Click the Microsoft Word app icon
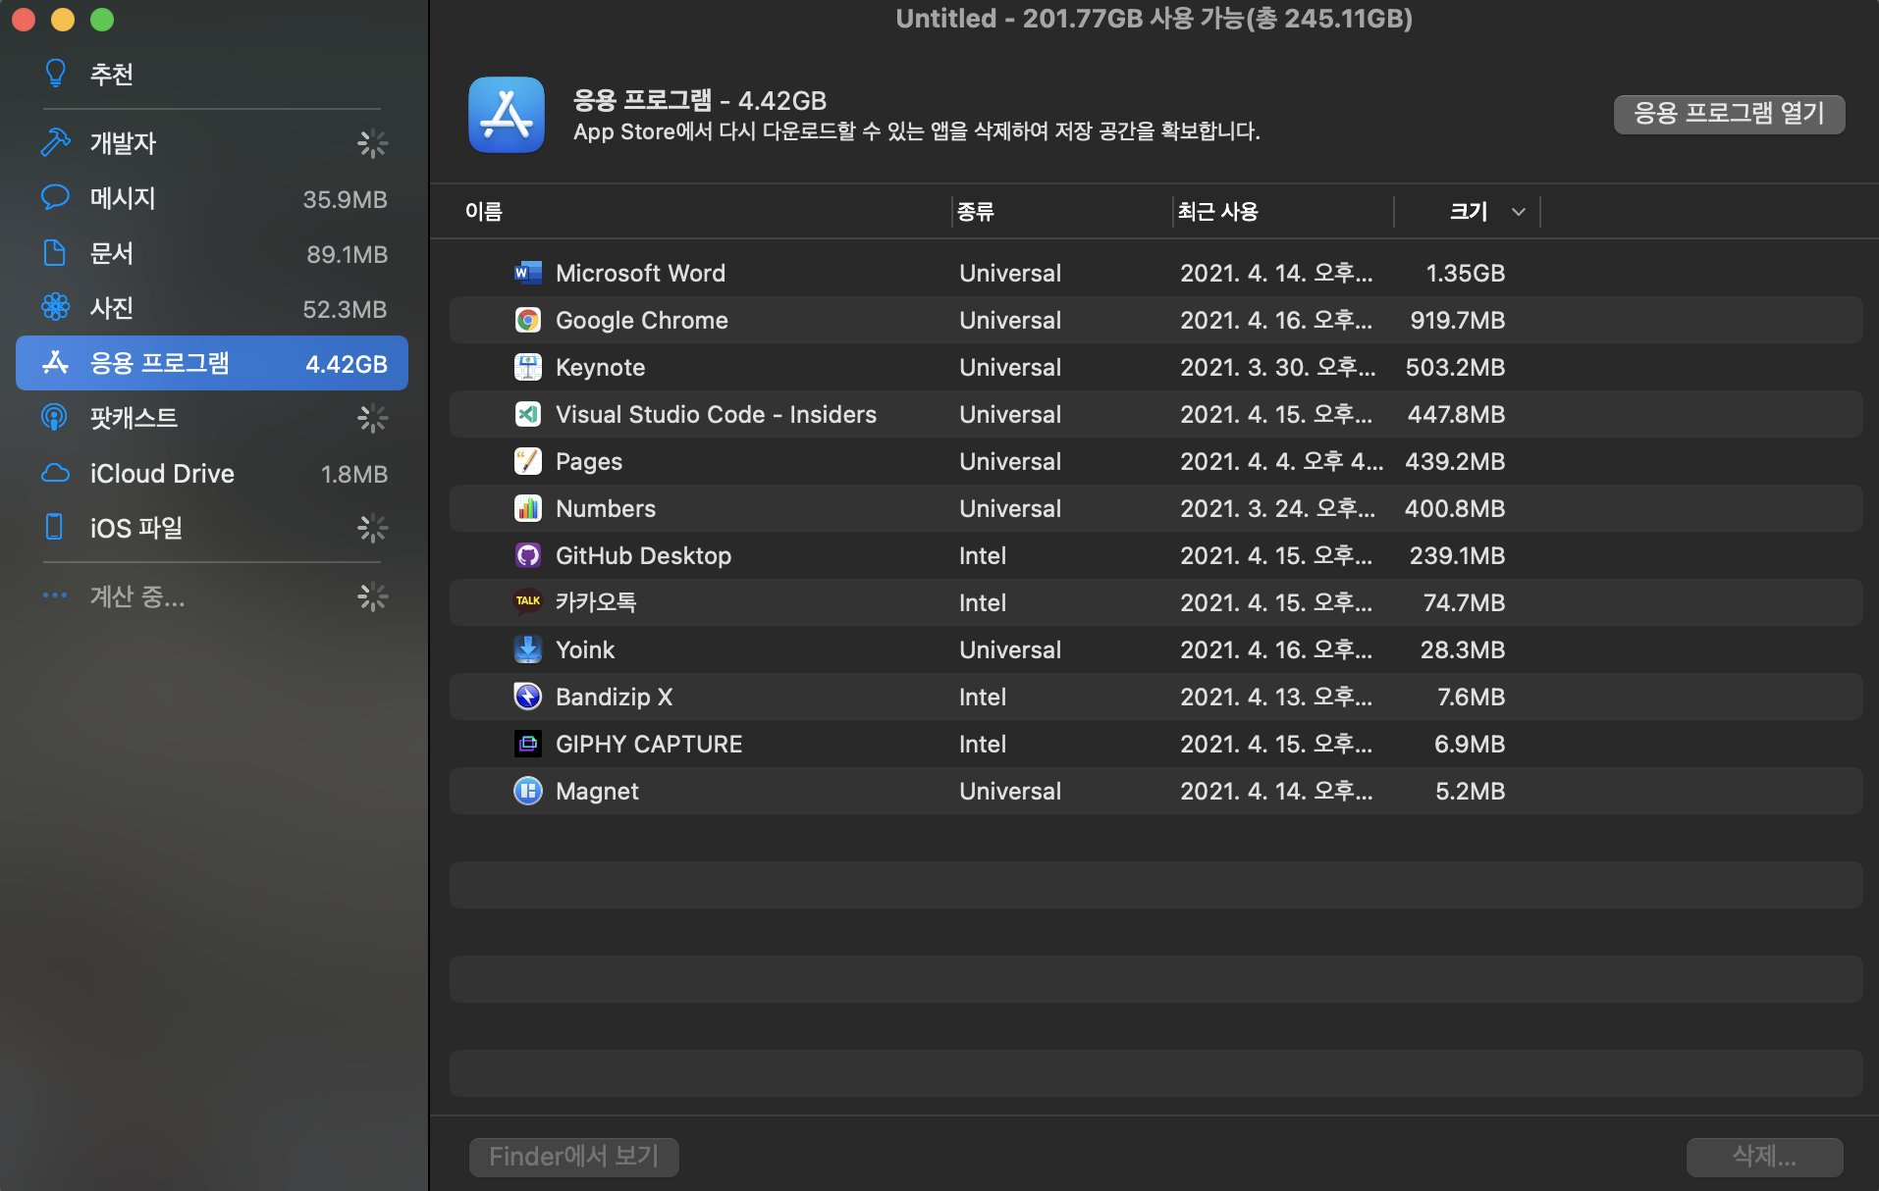 click(x=527, y=273)
